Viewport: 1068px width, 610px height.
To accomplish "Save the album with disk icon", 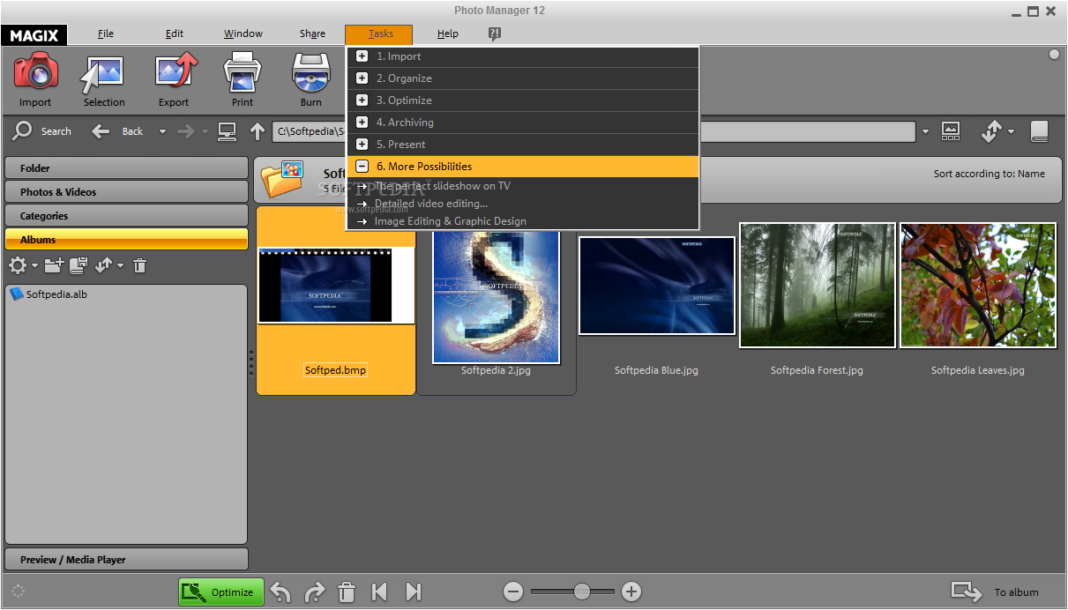I will coord(78,265).
